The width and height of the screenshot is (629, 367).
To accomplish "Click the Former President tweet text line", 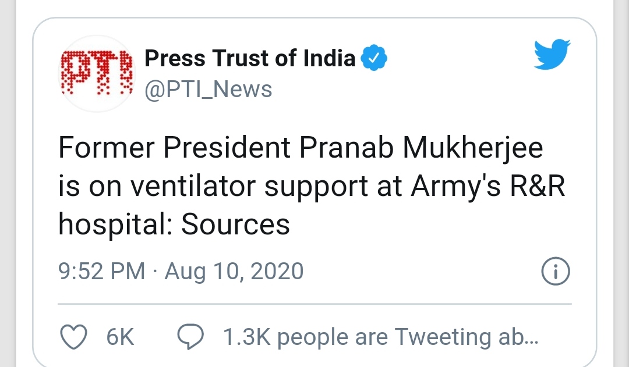I will click(x=175, y=149).
